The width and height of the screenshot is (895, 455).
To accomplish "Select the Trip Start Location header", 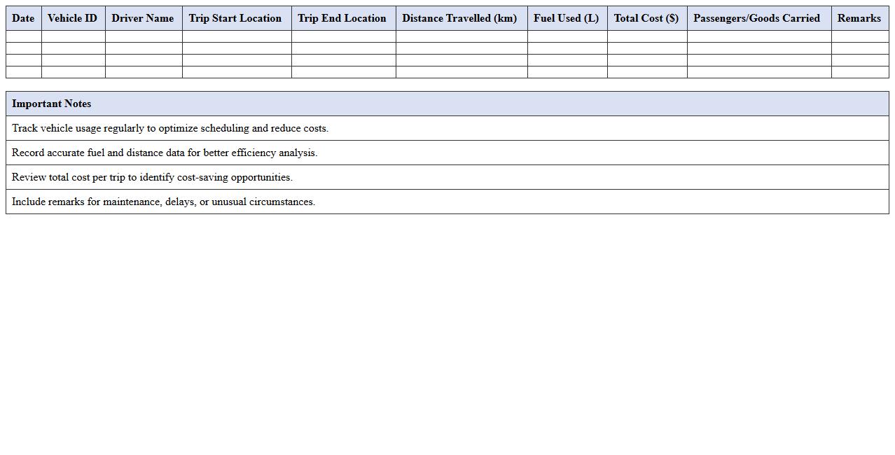I will pyautogui.click(x=236, y=18).
